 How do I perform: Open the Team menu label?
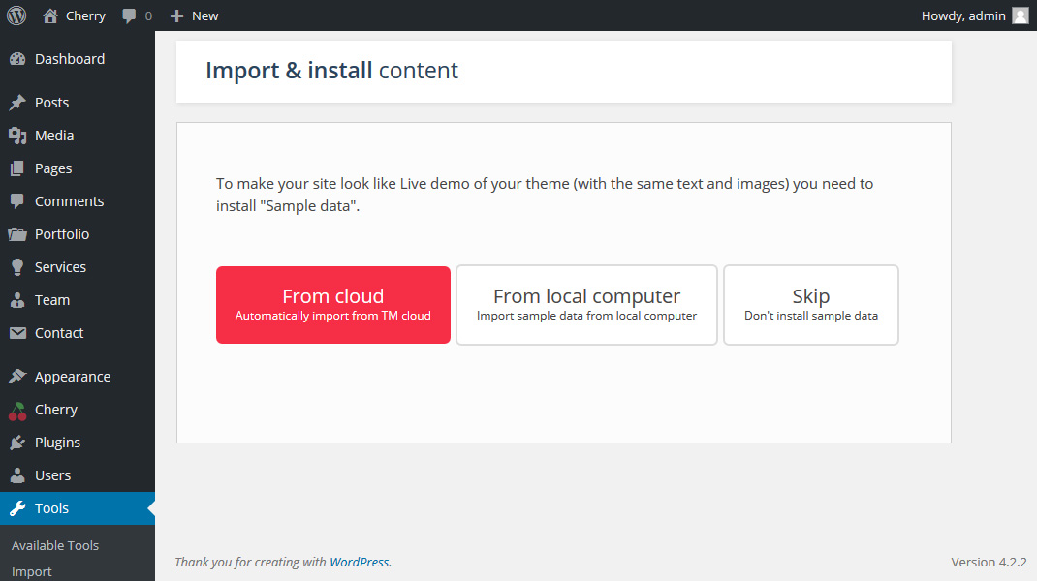[x=52, y=300]
